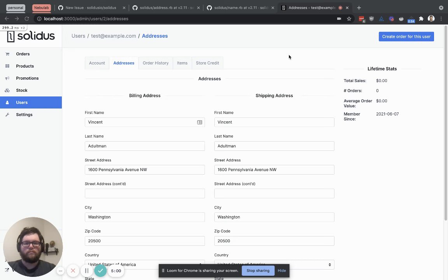Switch to New Issue solidusio/solidus tab
The image size is (448, 280).
[x=91, y=8]
